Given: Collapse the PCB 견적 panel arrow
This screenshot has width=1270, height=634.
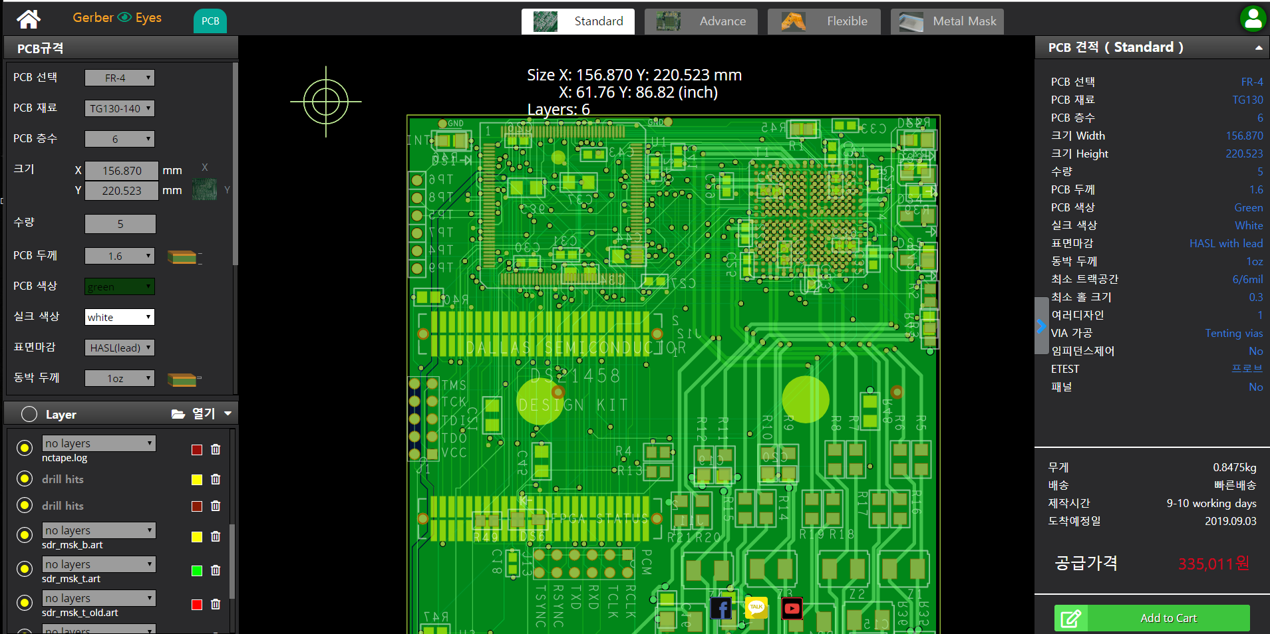Looking at the screenshot, I should click(x=1259, y=48).
